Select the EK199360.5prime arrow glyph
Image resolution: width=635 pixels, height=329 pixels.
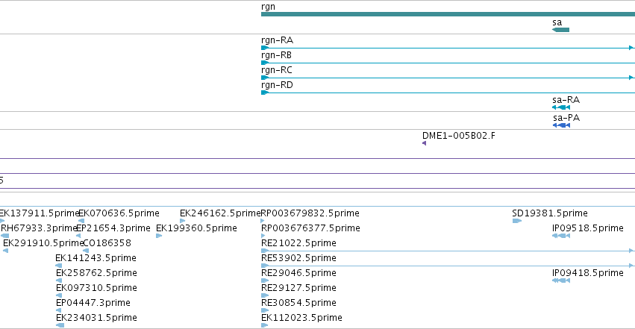159,236
